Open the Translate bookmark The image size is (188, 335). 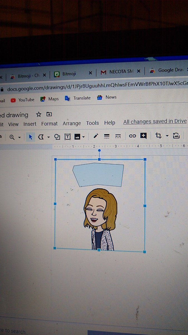tap(78, 98)
